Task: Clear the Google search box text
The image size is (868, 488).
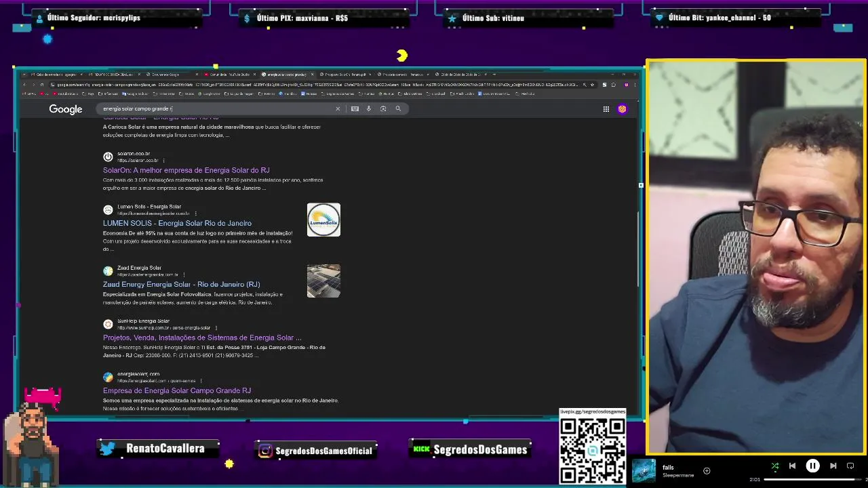Action: tap(338, 108)
